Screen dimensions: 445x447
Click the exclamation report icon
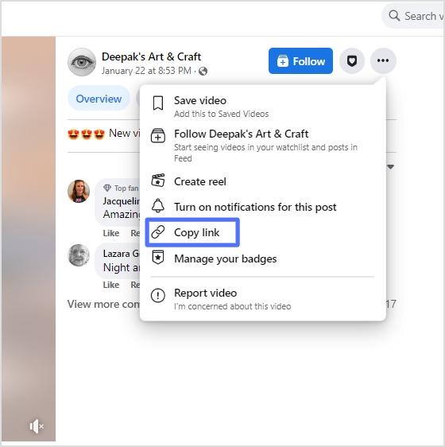(x=158, y=295)
